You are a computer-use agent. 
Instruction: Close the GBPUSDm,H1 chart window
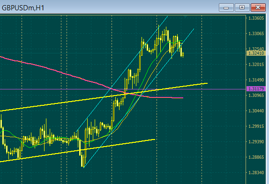tap(258, 7)
